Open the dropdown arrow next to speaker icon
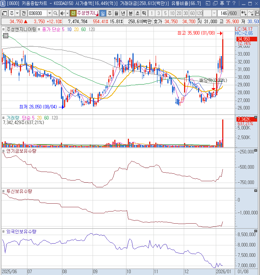Image resolution: width=260 pixels, height=275 pixels. 67,13
